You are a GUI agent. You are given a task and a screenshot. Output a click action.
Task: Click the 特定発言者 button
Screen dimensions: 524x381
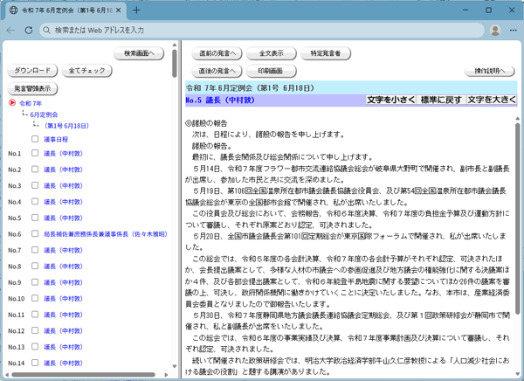(326, 53)
